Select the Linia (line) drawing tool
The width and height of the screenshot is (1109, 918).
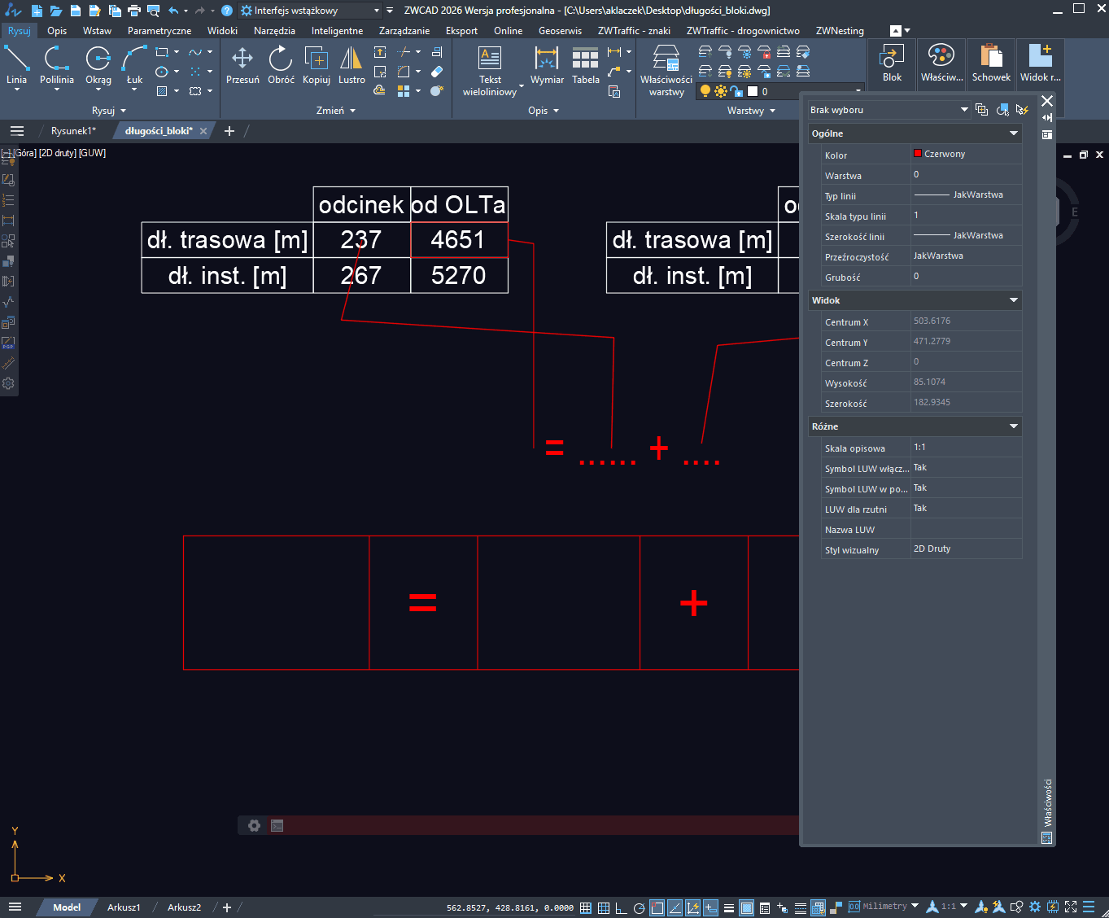click(x=16, y=64)
